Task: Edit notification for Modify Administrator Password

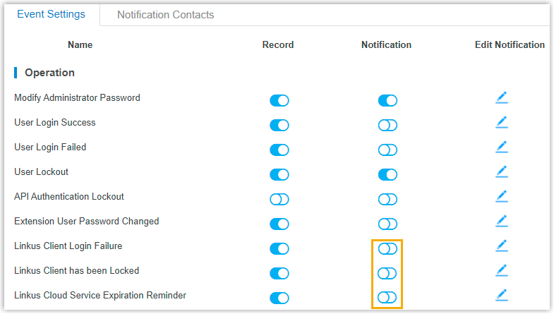Action: pos(501,98)
